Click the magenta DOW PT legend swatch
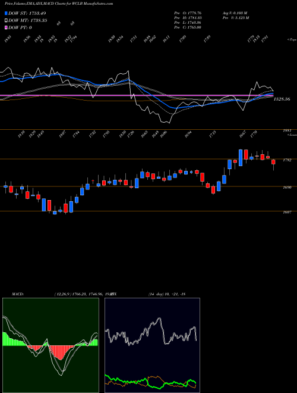This screenshot has height=393, width=297. pyautogui.click(x=6, y=27)
